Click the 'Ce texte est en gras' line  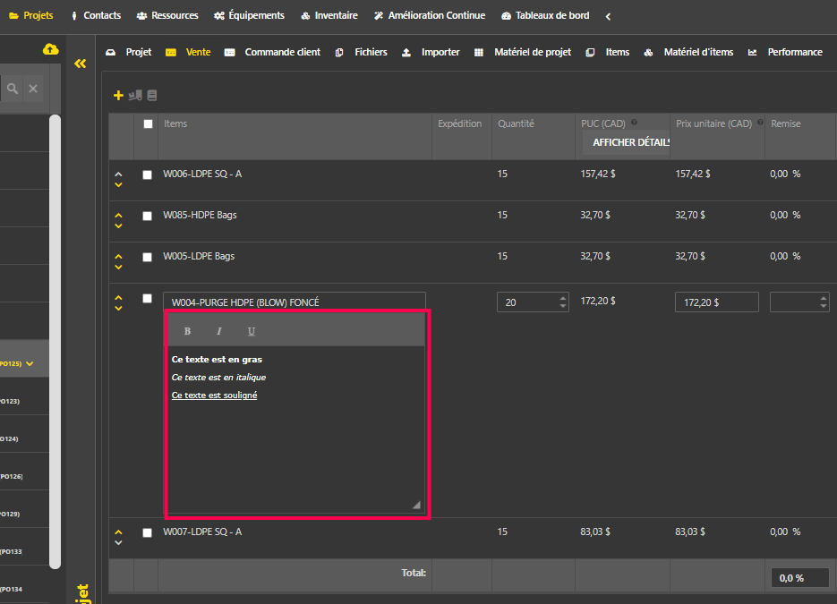point(217,360)
